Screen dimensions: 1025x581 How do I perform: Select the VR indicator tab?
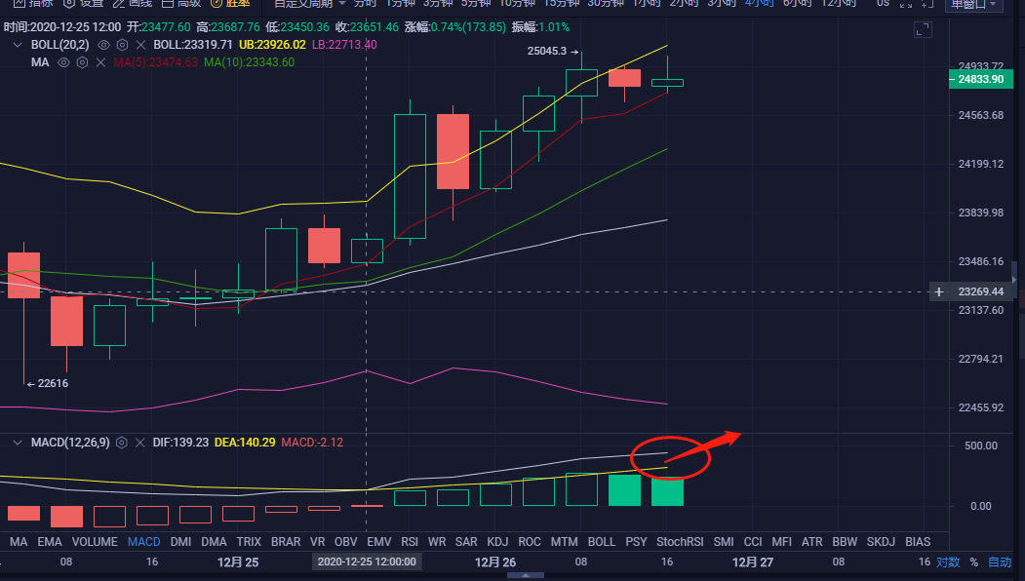317,542
